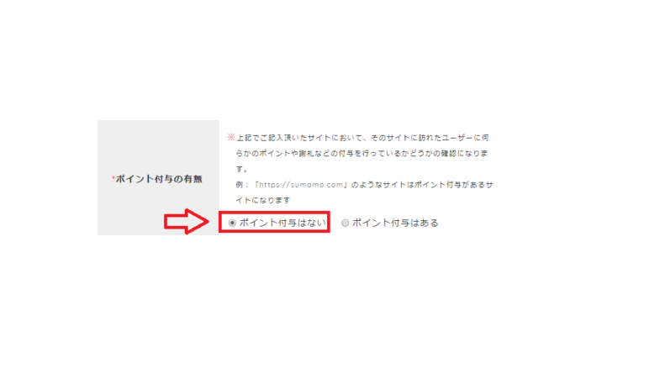
Task: Click the す。 text on the third line
Action: click(242, 169)
